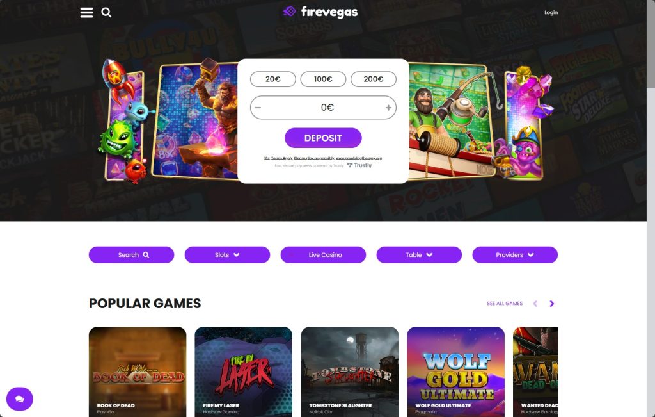
Task: Increase deposit amount with plus icon
Action: 388,108
